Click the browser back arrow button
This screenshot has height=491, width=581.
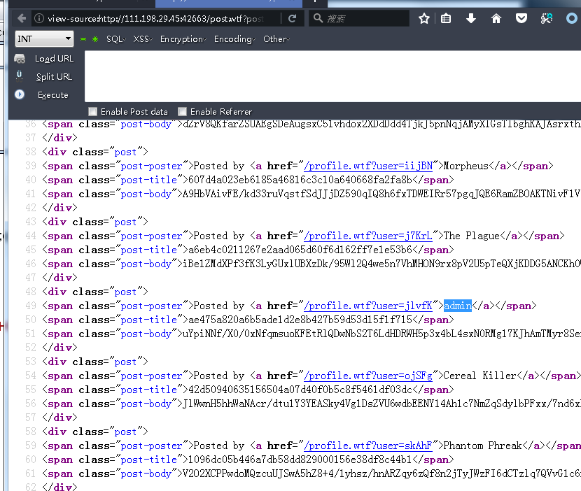[x=22, y=18]
